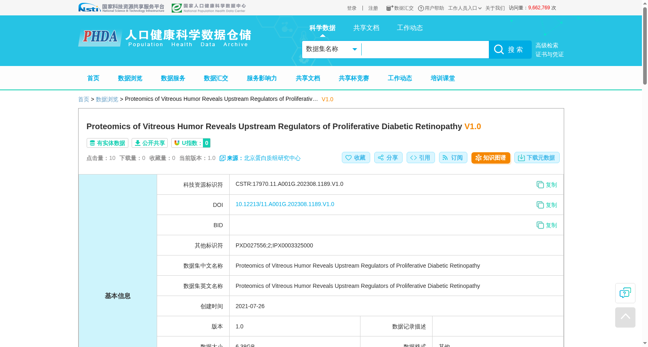The width and height of the screenshot is (648, 347).
Task: Click the 订阅 subscribe button
Action: pyautogui.click(x=453, y=158)
